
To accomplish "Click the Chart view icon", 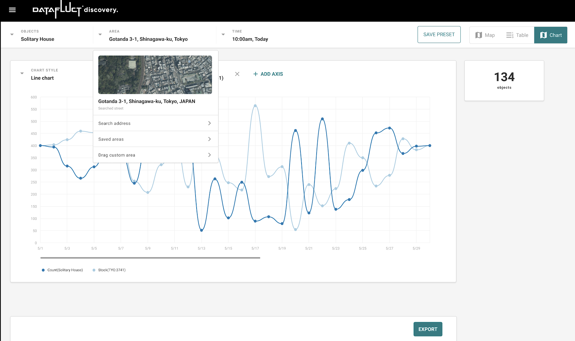I will pos(543,35).
